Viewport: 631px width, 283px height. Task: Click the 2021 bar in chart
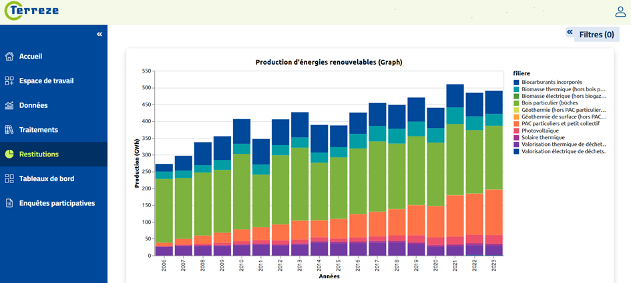pos(455,173)
